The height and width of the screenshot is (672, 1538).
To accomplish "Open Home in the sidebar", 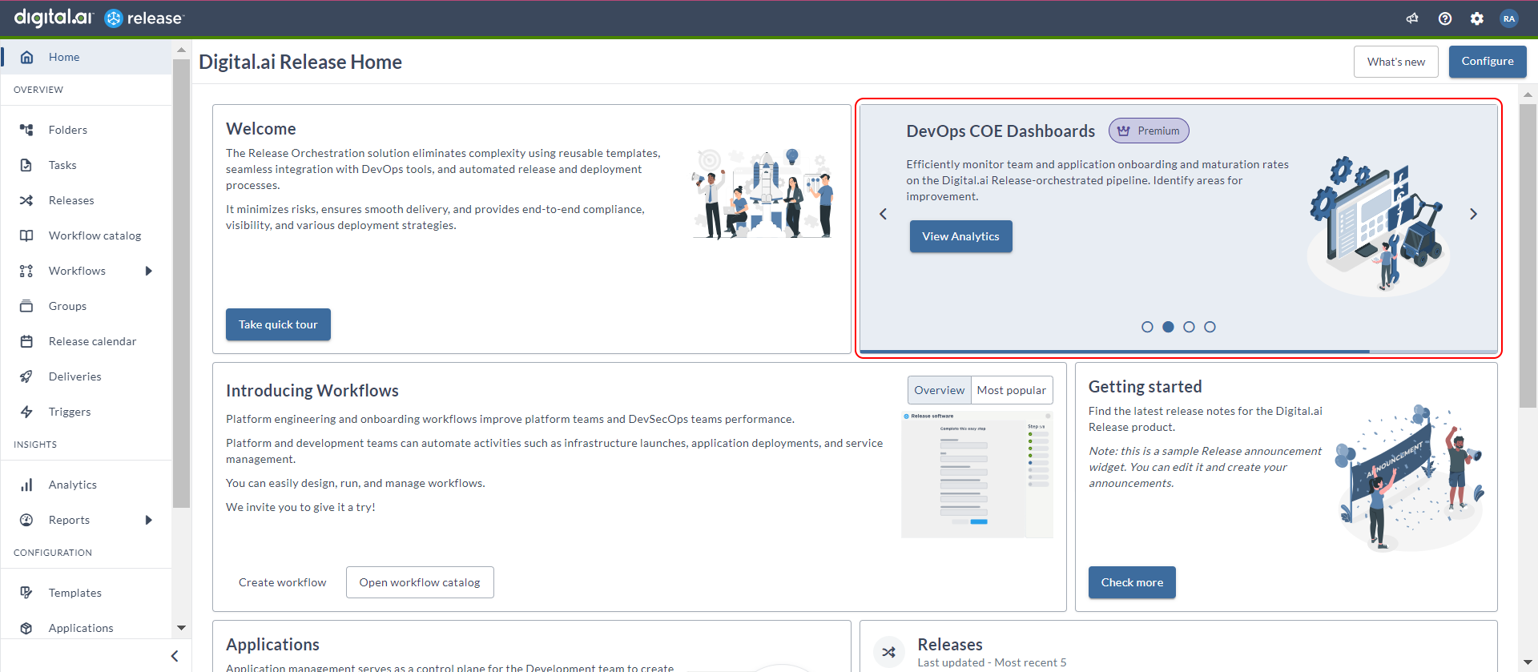I will pyautogui.click(x=87, y=57).
